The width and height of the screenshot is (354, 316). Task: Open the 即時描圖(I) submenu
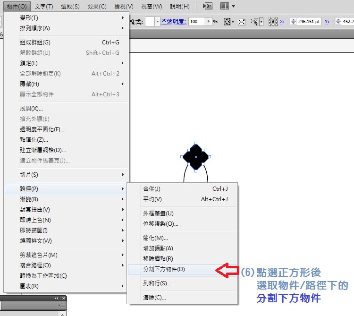click(67, 231)
